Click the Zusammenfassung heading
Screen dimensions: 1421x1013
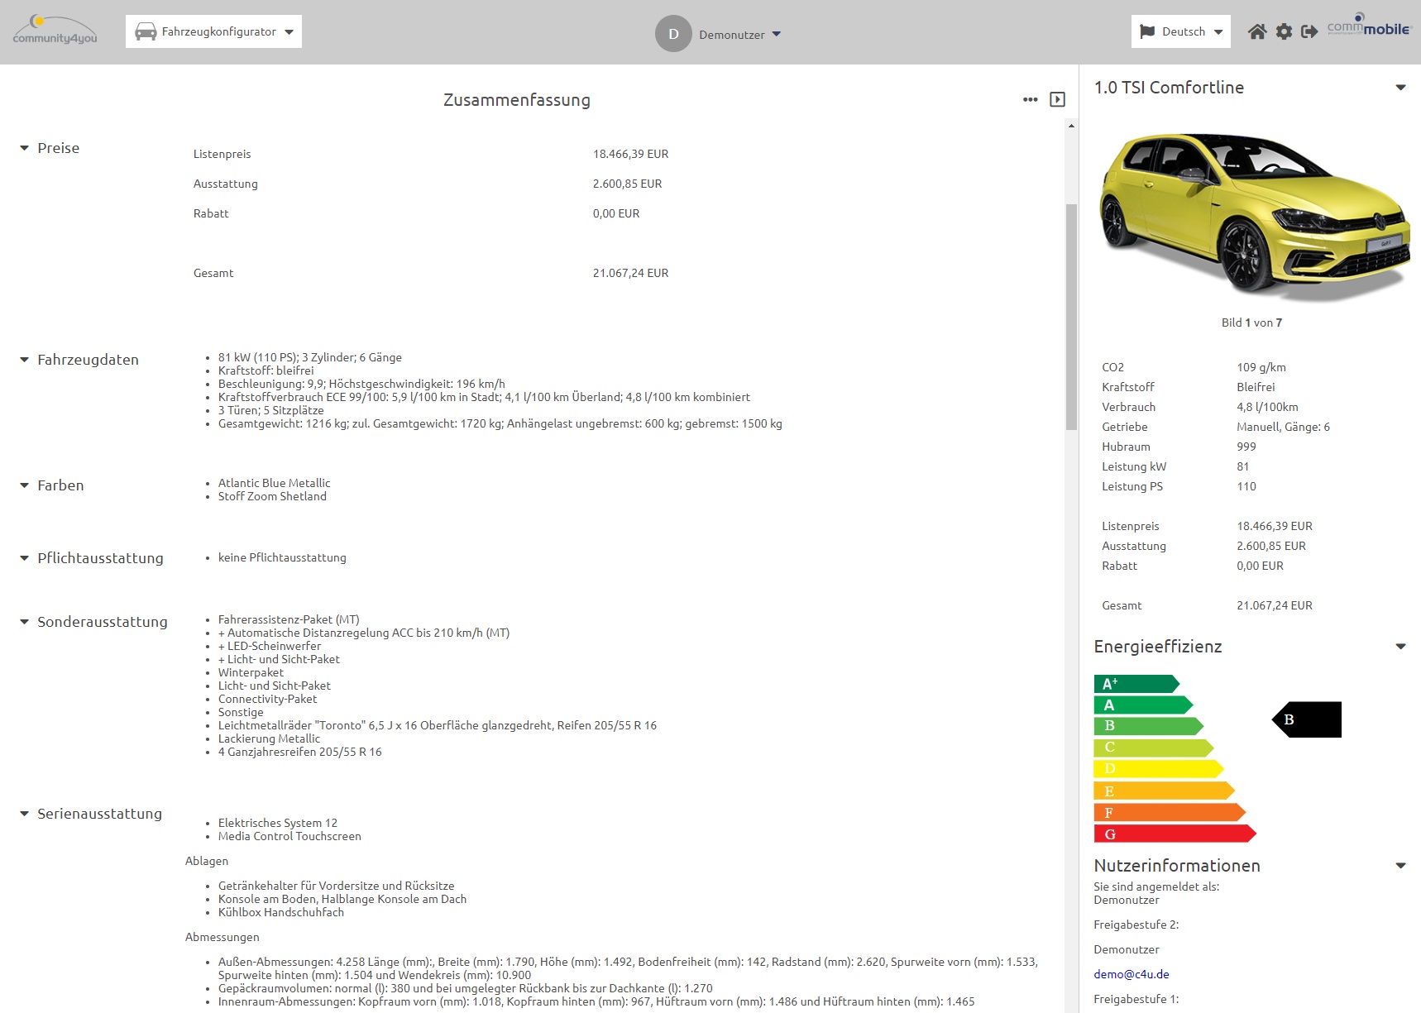pyautogui.click(x=517, y=100)
